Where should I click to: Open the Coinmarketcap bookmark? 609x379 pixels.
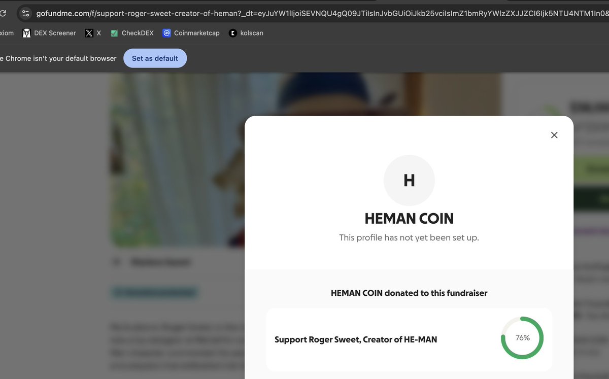click(191, 33)
